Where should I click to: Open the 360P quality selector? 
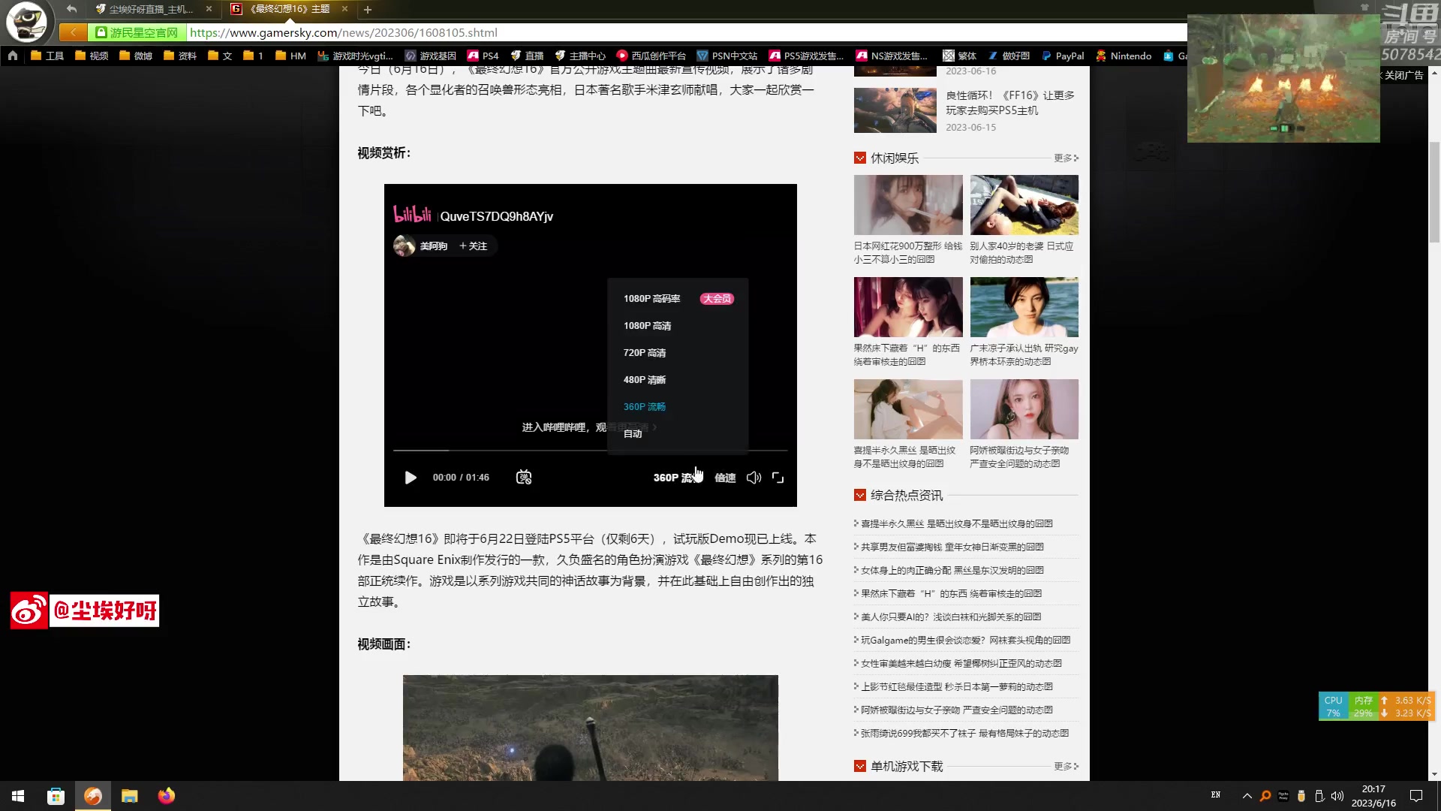click(x=676, y=478)
